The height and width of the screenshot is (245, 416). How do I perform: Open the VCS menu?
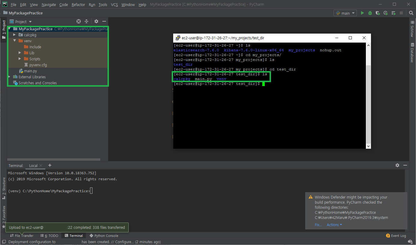tap(114, 4)
